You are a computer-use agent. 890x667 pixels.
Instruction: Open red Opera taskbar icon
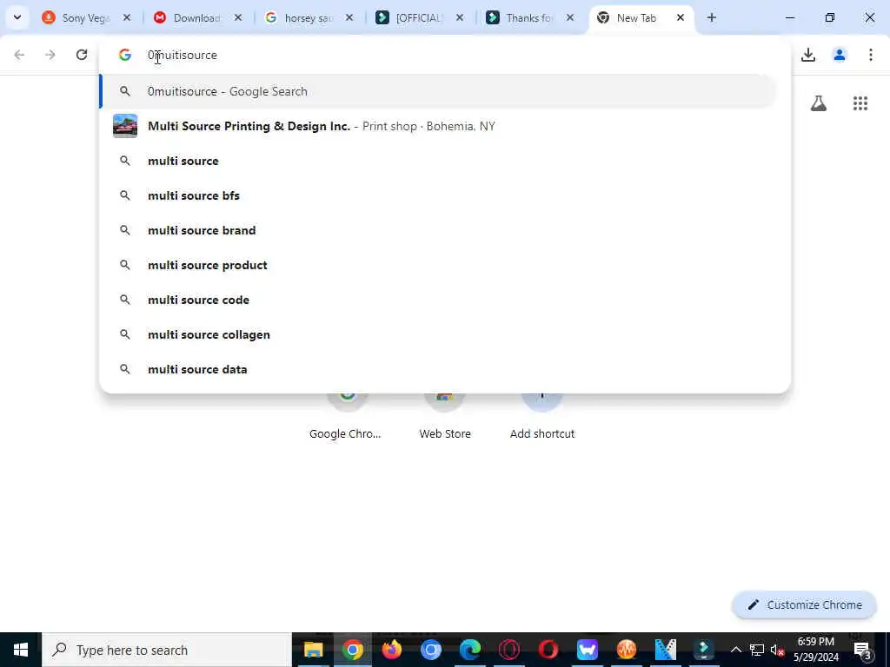[x=548, y=650]
